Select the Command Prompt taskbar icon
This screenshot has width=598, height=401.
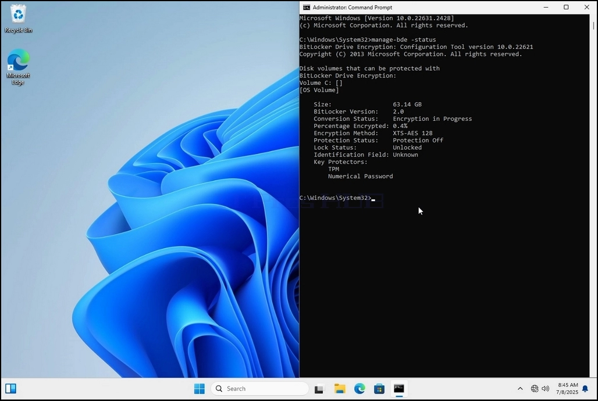pyautogui.click(x=399, y=388)
